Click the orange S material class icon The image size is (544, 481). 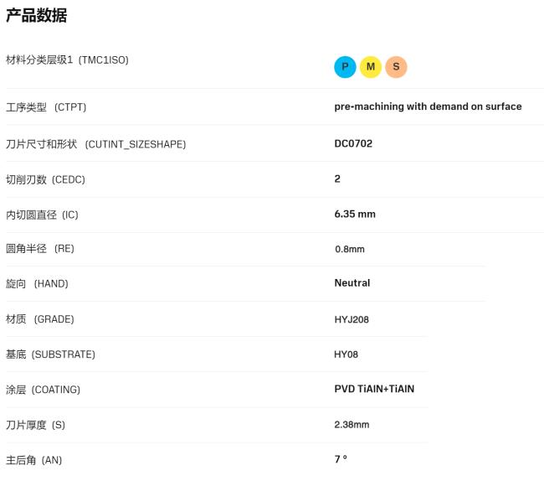[x=396, y=67]
